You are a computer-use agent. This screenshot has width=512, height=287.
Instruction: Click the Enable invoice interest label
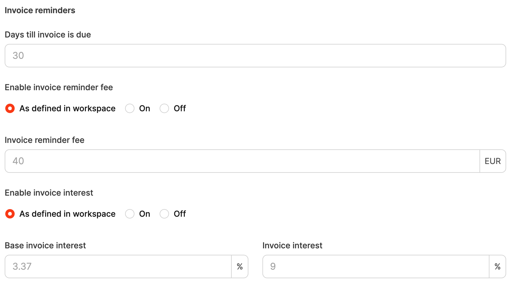click(x=49, y=193)
